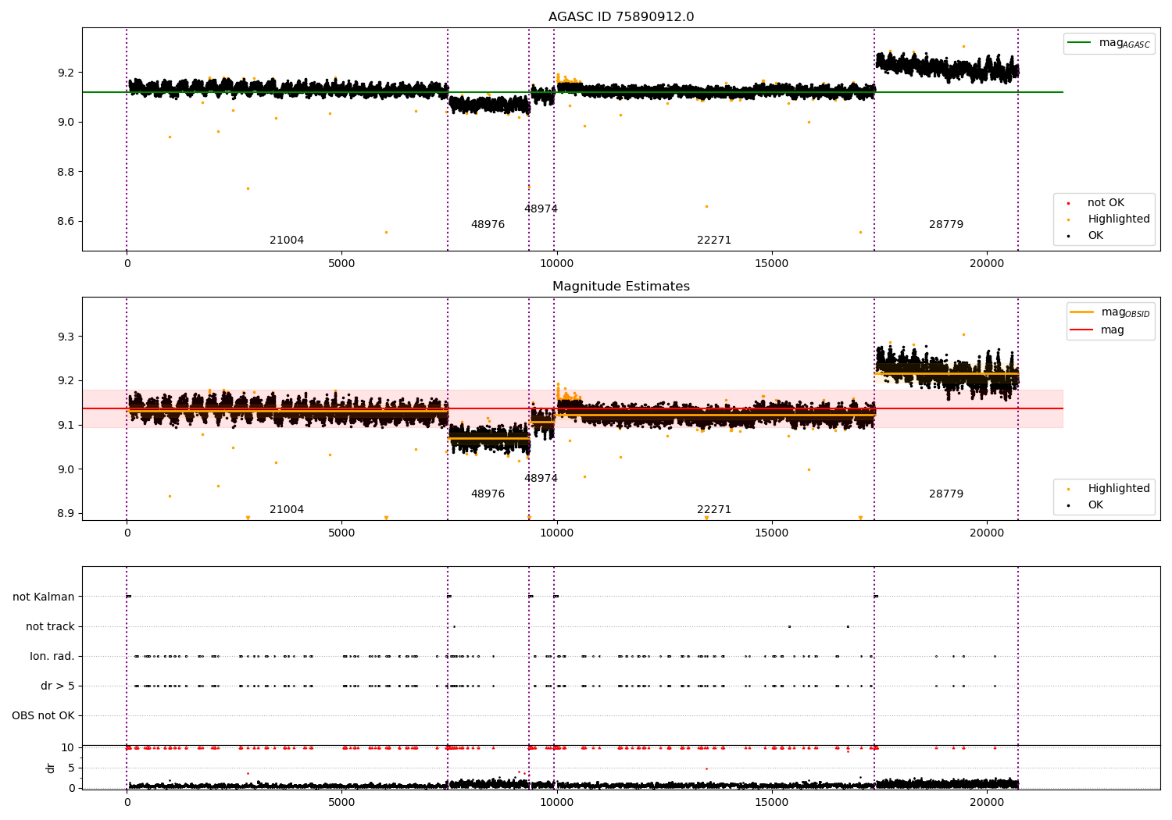Click obsid label "22271" in Magnitude Estimates plot
The width and height of the screenshot is (1172, 820).
[714, 510]
